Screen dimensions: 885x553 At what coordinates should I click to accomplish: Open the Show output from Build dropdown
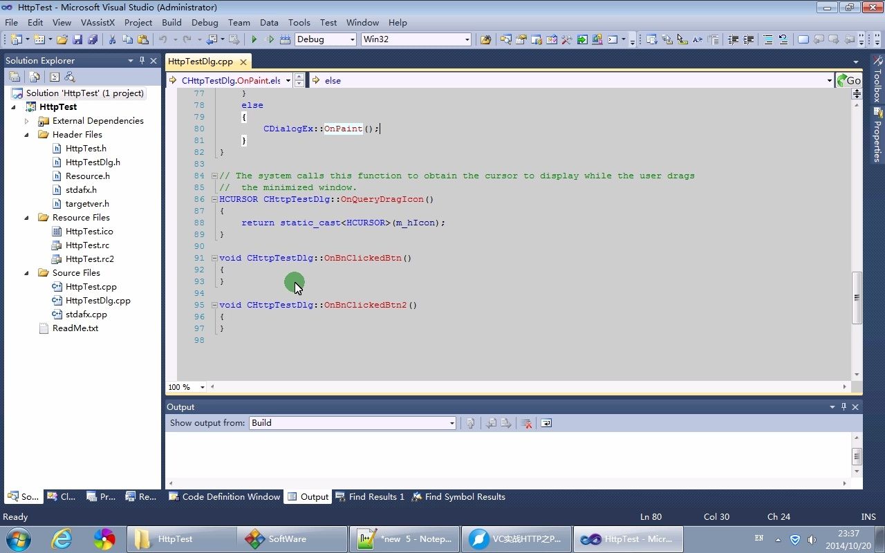coord(451,423)
